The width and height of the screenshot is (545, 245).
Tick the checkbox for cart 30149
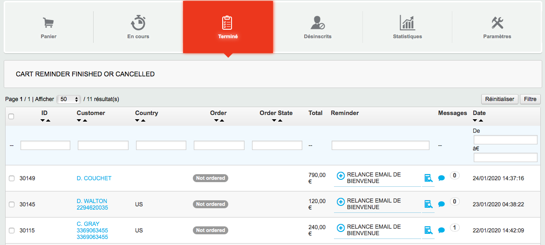coord(12,178)
